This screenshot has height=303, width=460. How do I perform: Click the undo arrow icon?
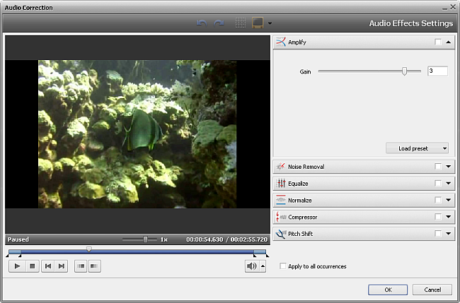point(202,23)
